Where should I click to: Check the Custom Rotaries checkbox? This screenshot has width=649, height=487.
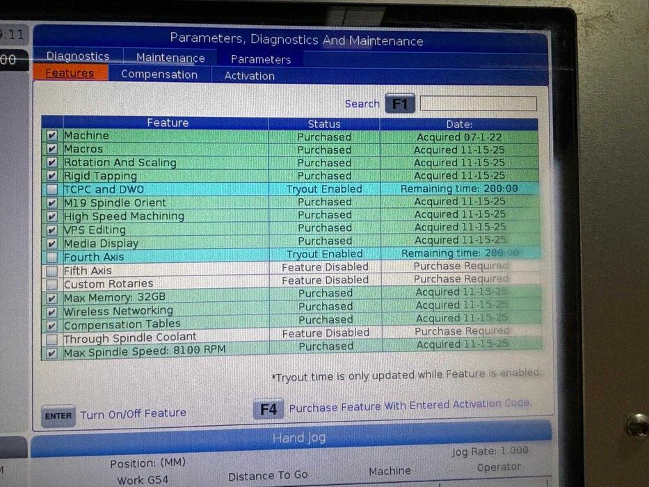(x=51, y=285)
